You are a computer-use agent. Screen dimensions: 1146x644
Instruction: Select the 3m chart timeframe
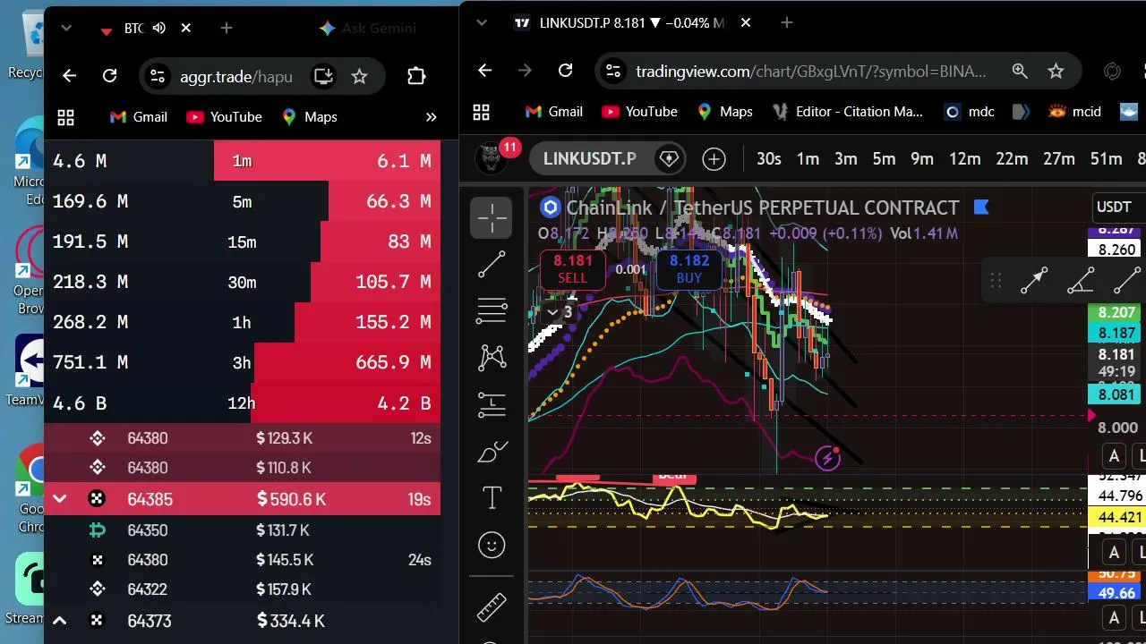click(x=846, y=159)
